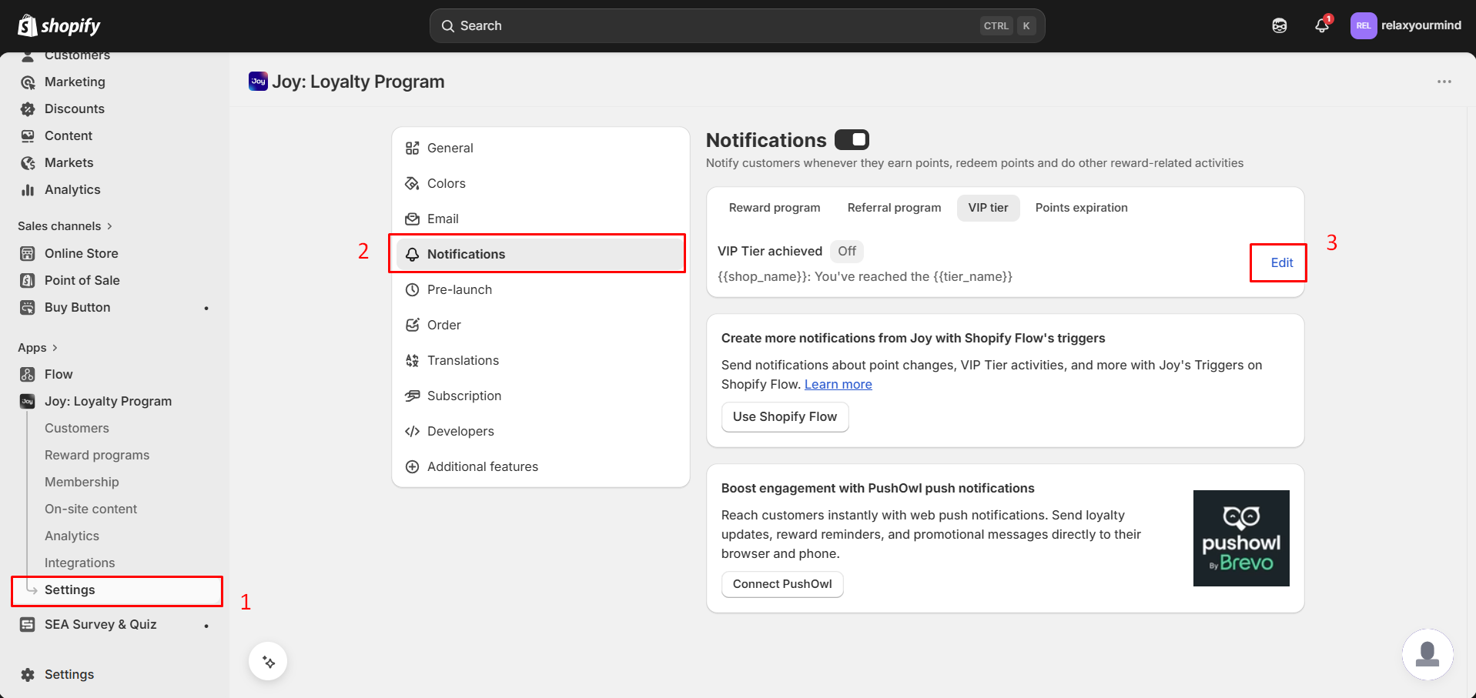Click the Connect PushOwl button
1476x698 pixels.
(782, 584)
